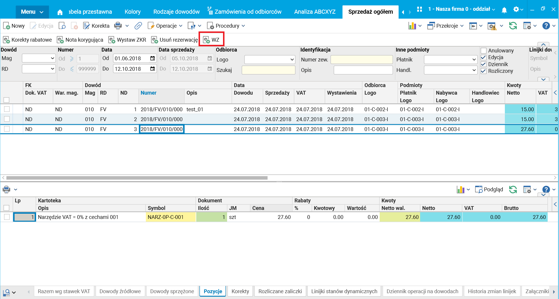The width and height of the screenshot is (559, 299).
Task: Open the notifications bell icon
Action: point(504,10)
